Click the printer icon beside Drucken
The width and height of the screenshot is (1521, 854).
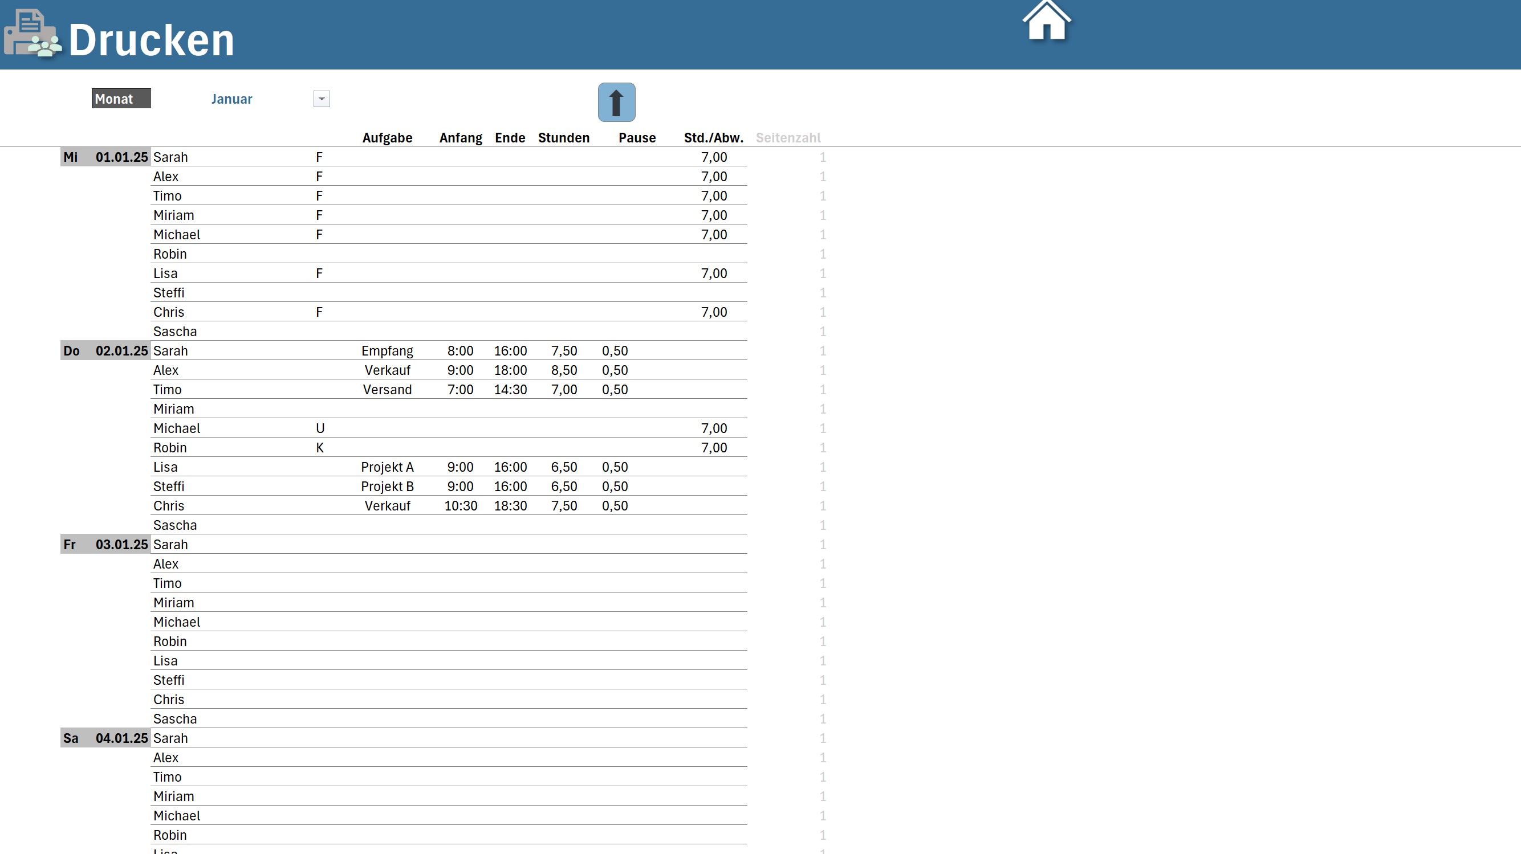pyautogui.click(x=32, y=34)
